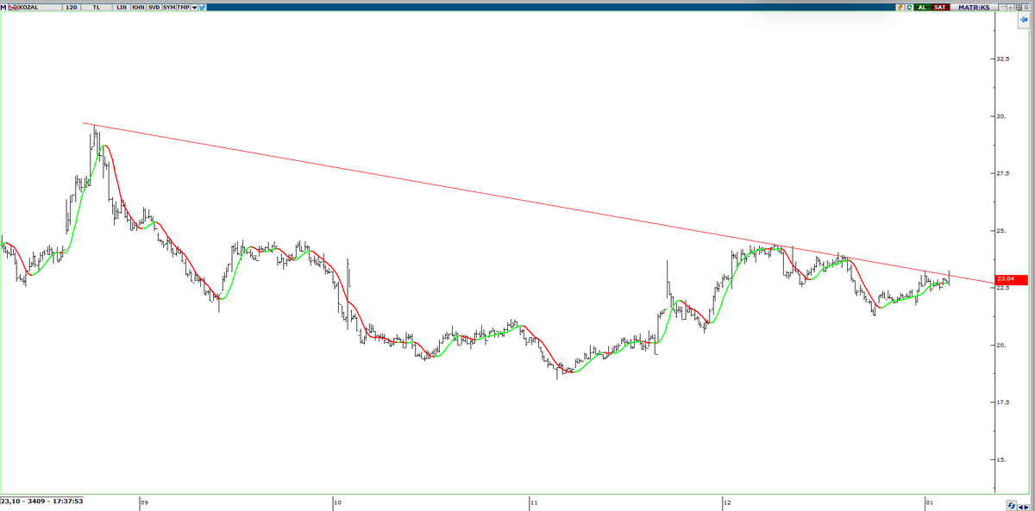
Task: Open the 120 period selector
Action: (x=71, y=5)
